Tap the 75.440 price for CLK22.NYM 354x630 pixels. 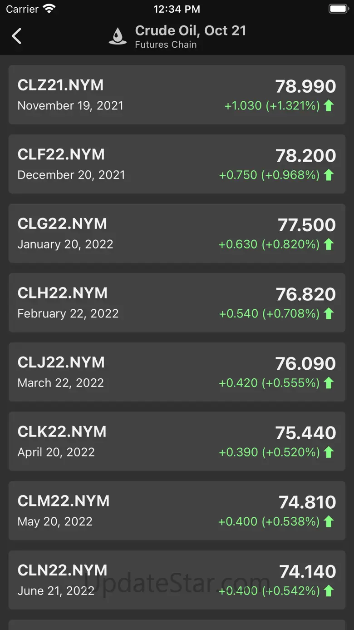tap(305, 433)
